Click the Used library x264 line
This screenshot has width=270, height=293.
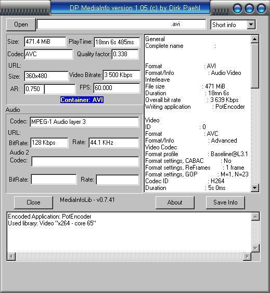(52, 223)
